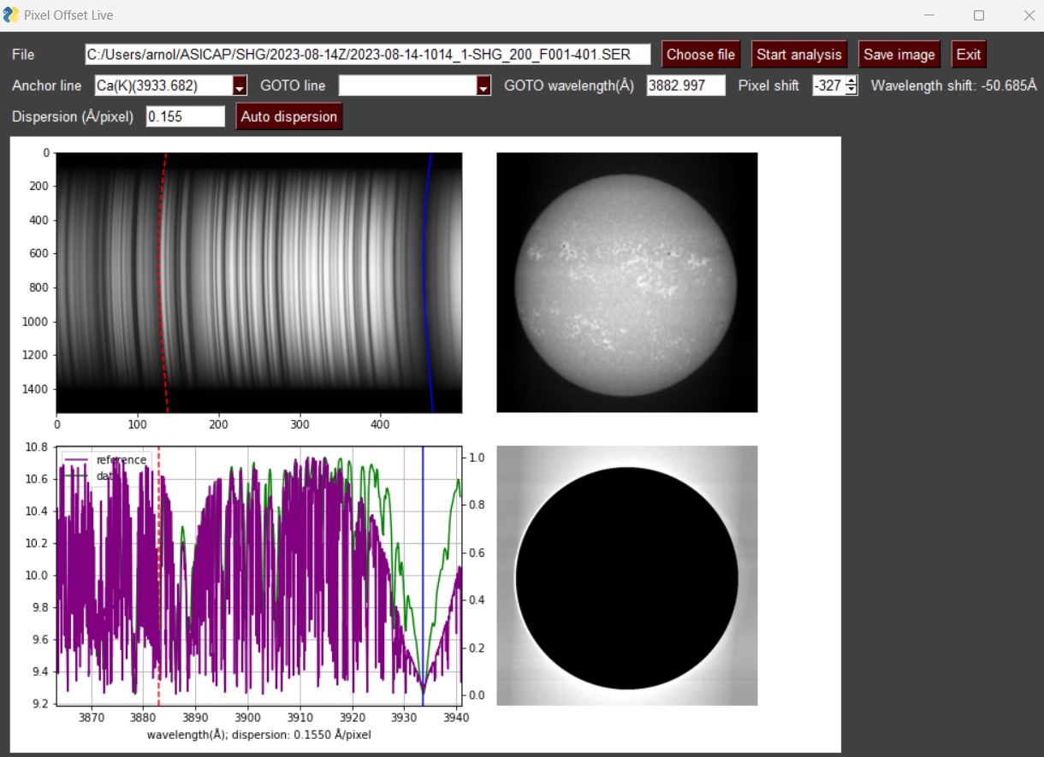Click the blue anchor curve in spectrum image
This screenshot has height=757, width=1044.
pos(426,282)
